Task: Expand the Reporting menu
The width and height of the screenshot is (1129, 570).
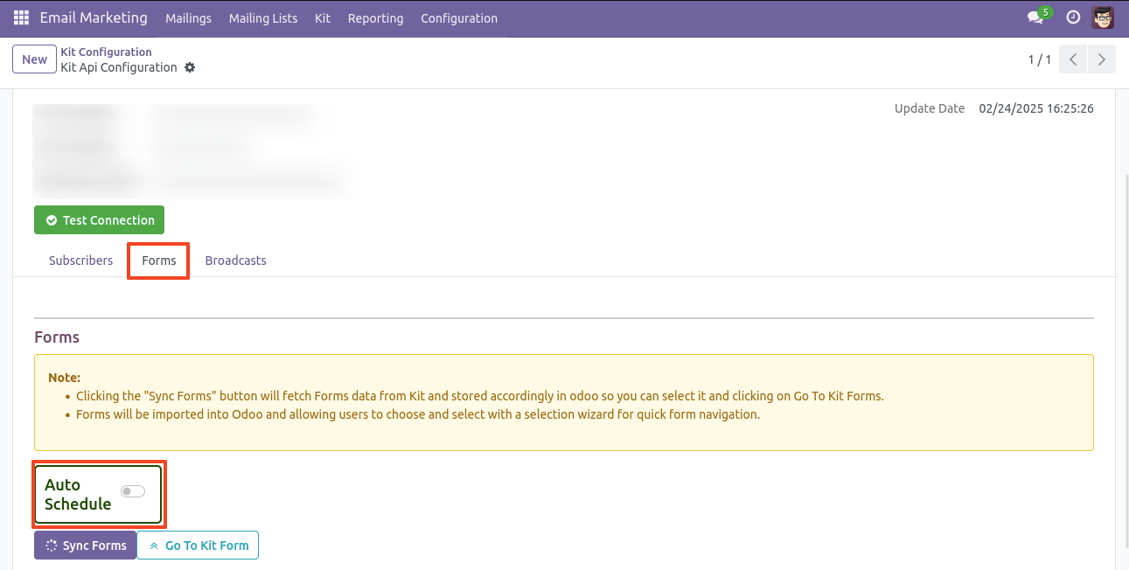Action: (375, 18)
